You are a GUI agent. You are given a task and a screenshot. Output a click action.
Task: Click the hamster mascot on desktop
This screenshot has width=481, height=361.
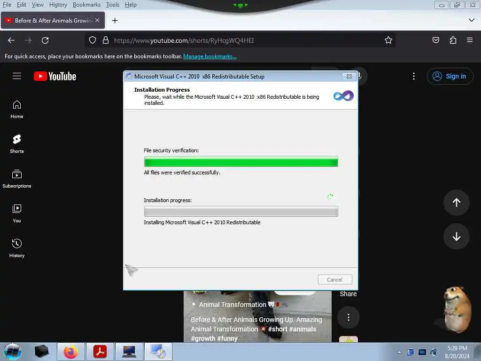457,309
